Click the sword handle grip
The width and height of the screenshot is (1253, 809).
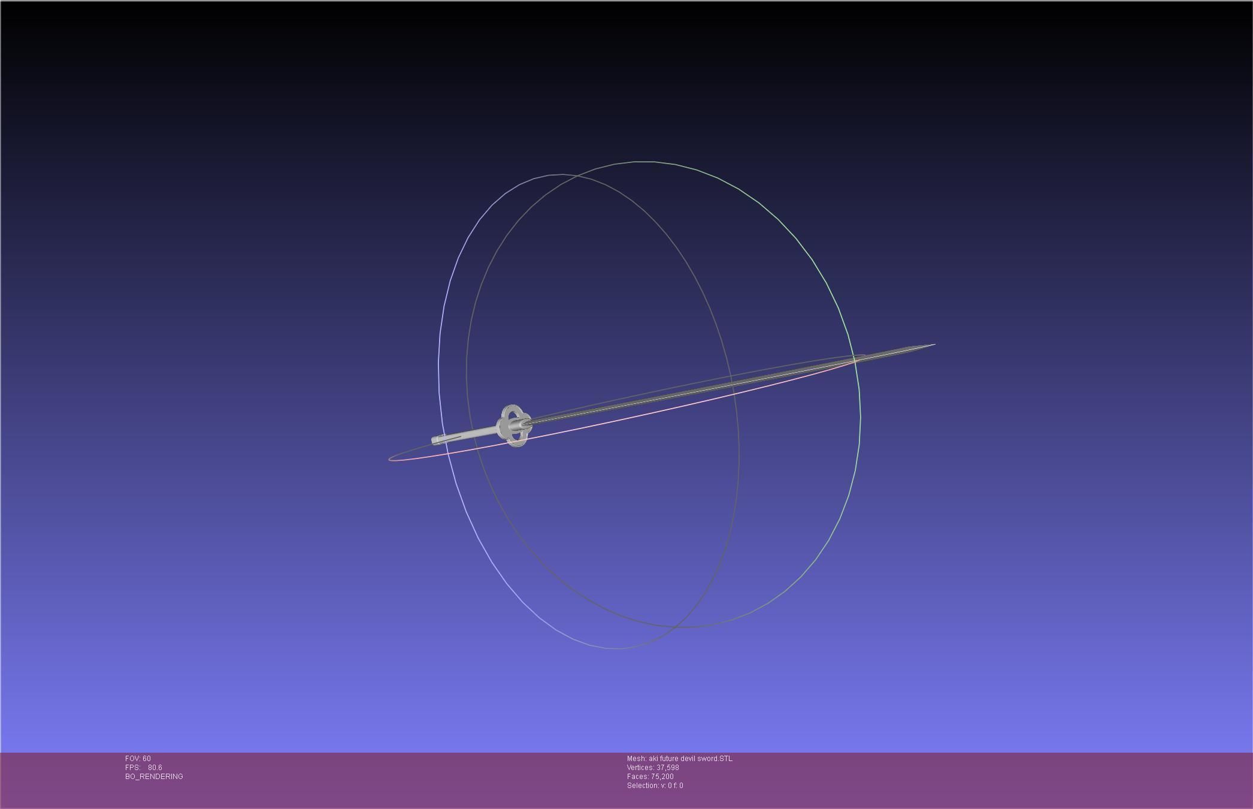pos(473,434)
